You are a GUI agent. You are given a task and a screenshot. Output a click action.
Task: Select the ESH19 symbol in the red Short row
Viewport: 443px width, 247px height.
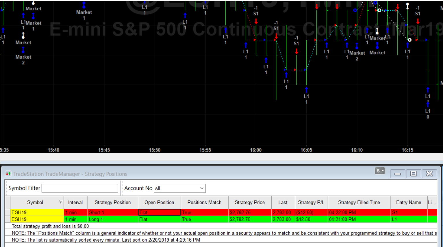37,212
